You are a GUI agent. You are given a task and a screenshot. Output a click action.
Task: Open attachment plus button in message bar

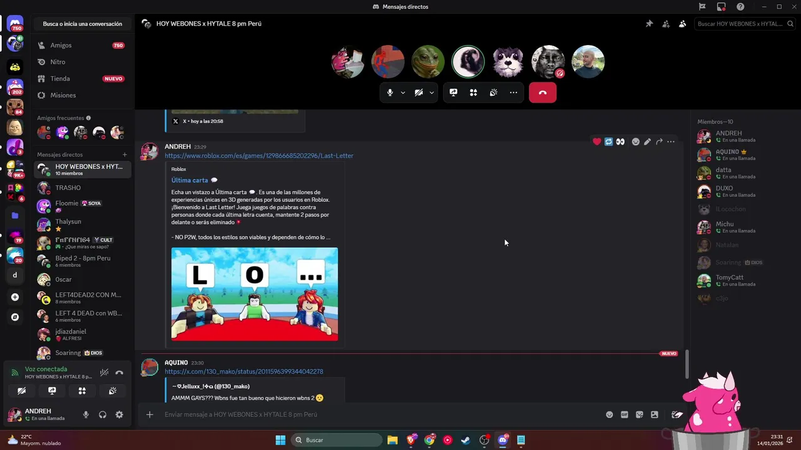(150, 414)
